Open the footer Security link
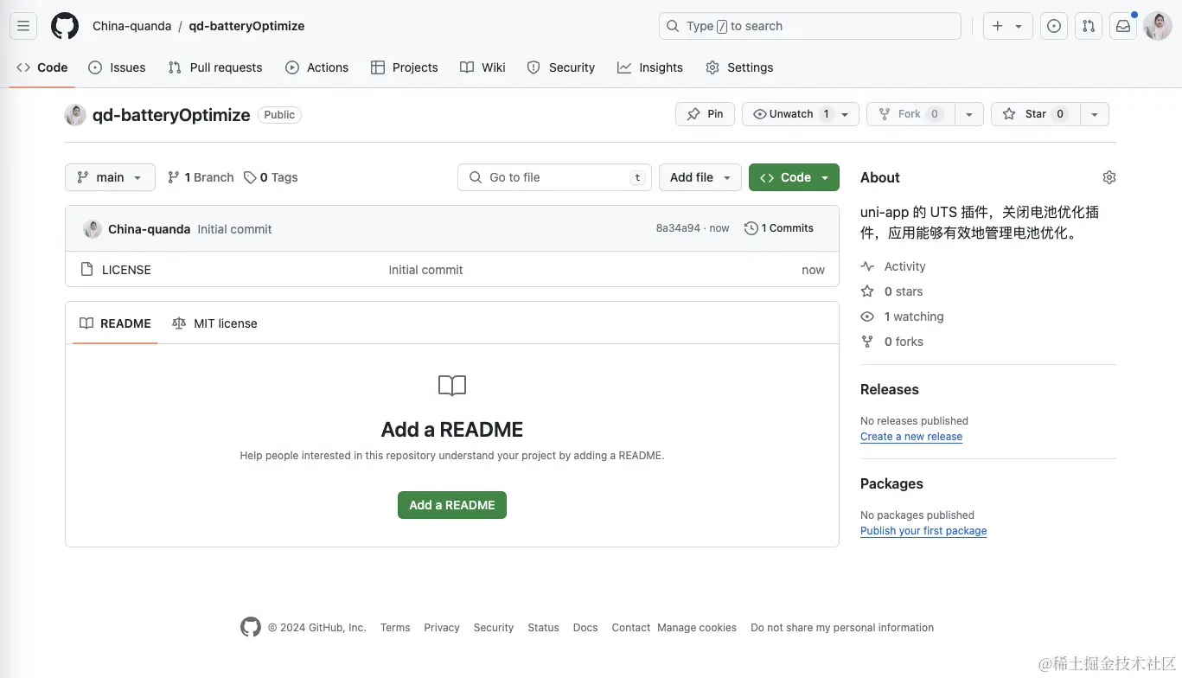This screenshot has width=1182, height=678. tap(494, 628)
